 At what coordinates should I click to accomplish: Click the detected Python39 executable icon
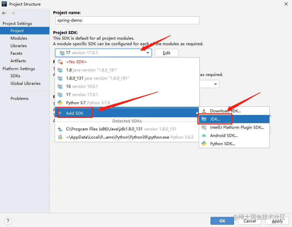(60, 137)
